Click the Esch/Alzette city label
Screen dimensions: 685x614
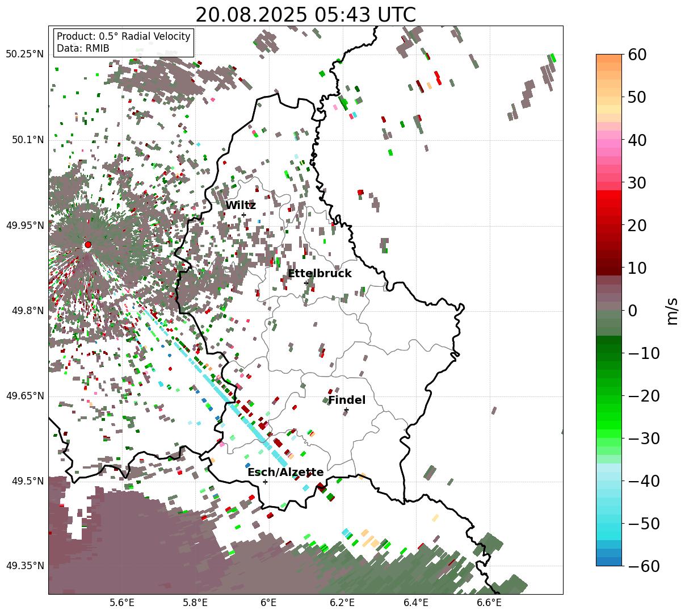[285, 473]
